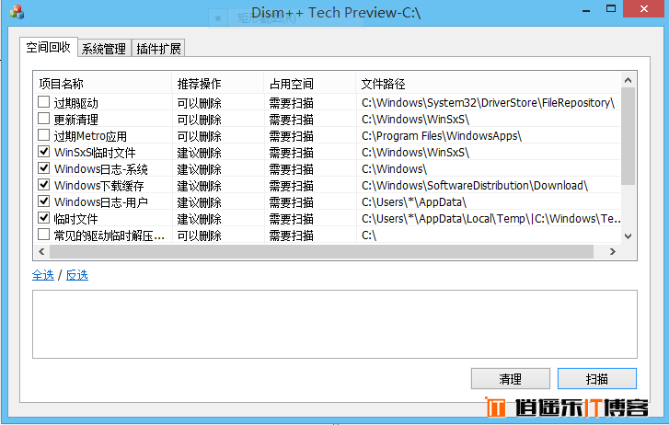
Task: Click 需要扫描 in the 过期驱动 row
Action: pos(292,103)
